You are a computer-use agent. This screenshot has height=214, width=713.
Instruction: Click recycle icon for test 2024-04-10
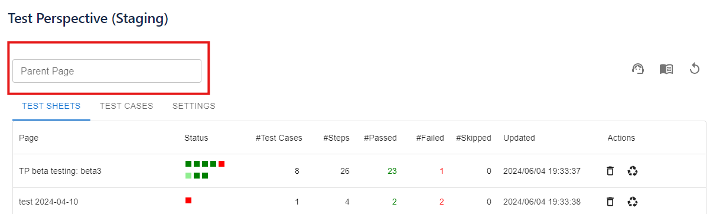[x=633, y=202]
